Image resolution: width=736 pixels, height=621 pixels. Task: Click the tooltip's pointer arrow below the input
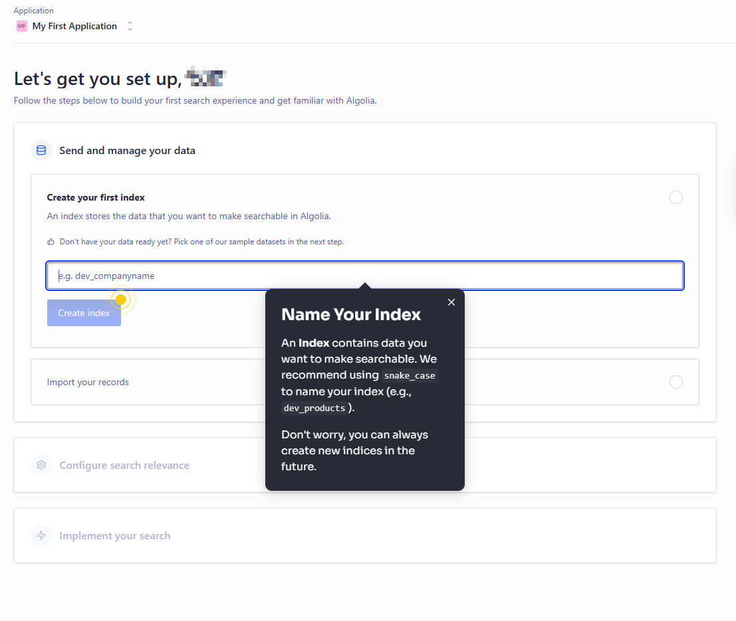pyautogui.click(x=364, y=286)
